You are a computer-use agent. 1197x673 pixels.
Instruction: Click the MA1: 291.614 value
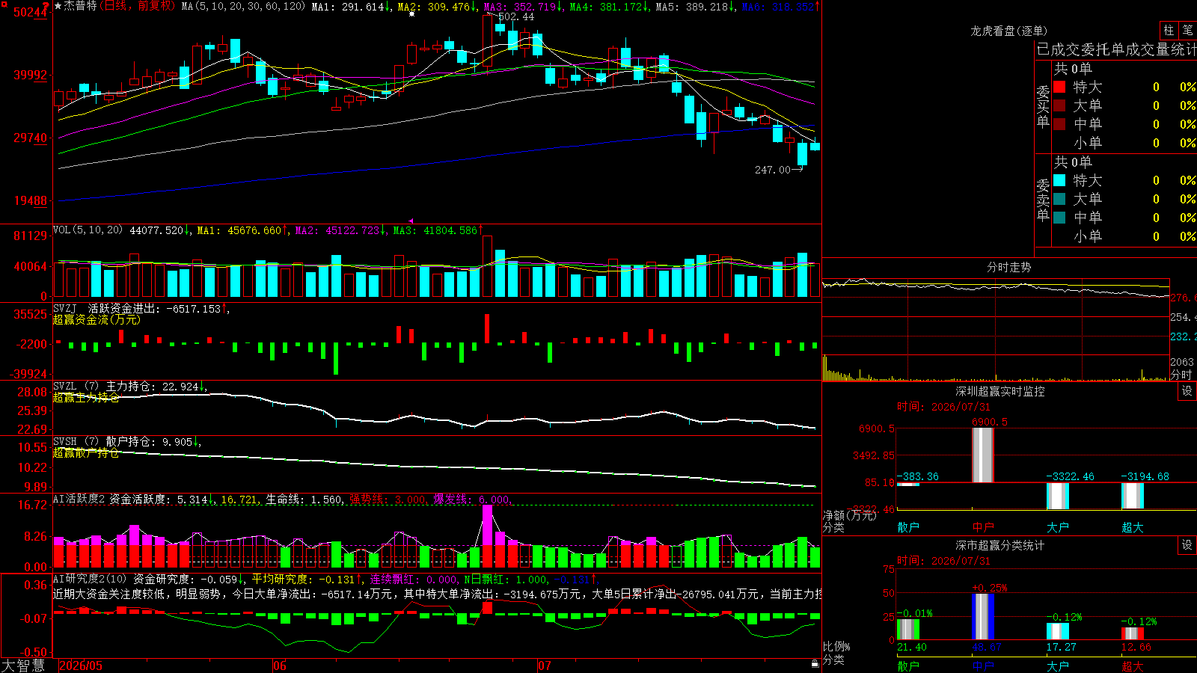(347, 6)
